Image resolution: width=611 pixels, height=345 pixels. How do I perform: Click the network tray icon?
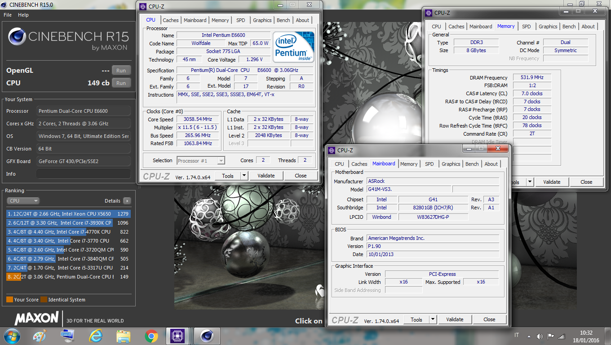562,336
